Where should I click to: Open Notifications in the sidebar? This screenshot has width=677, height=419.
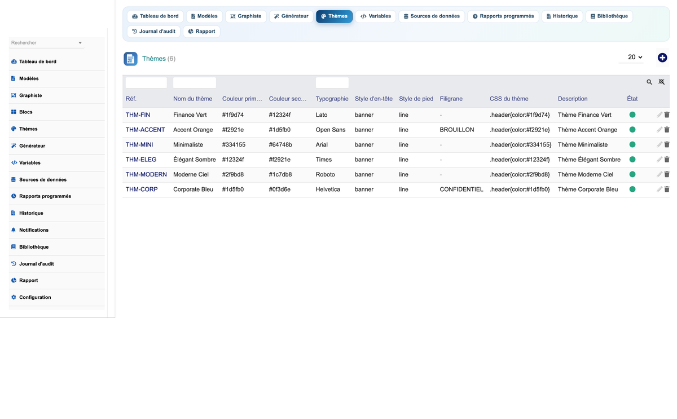[x=57, y=230]
